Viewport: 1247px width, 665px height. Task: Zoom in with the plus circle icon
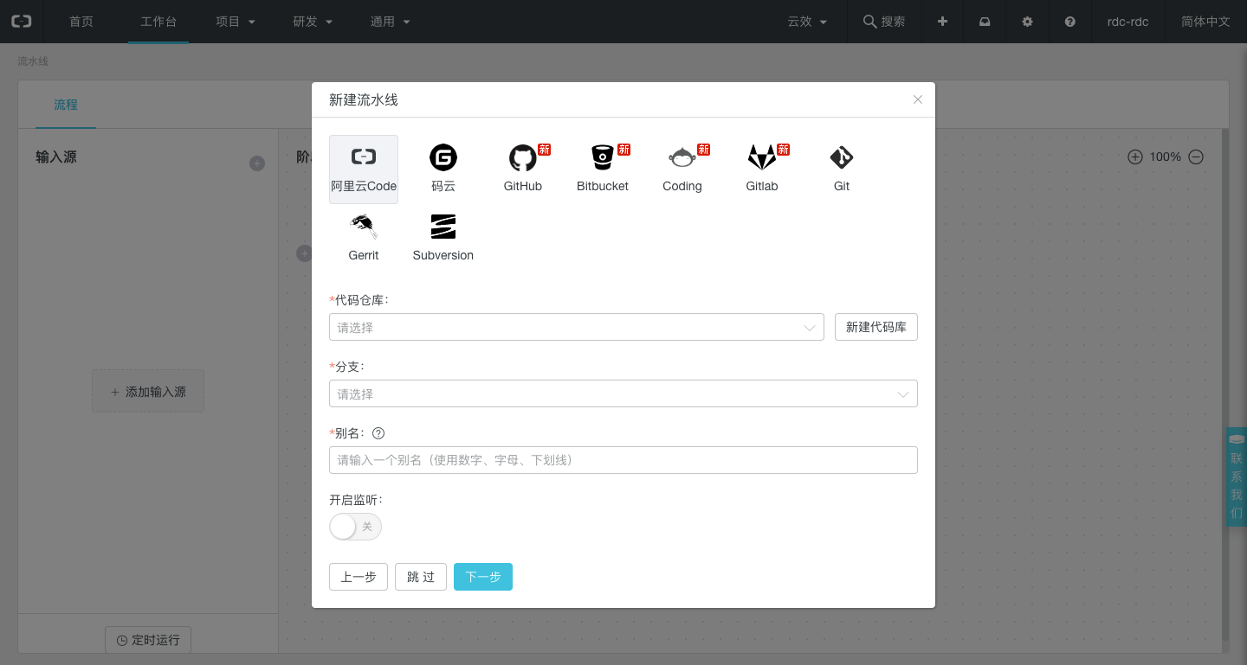coord(1135,157)
